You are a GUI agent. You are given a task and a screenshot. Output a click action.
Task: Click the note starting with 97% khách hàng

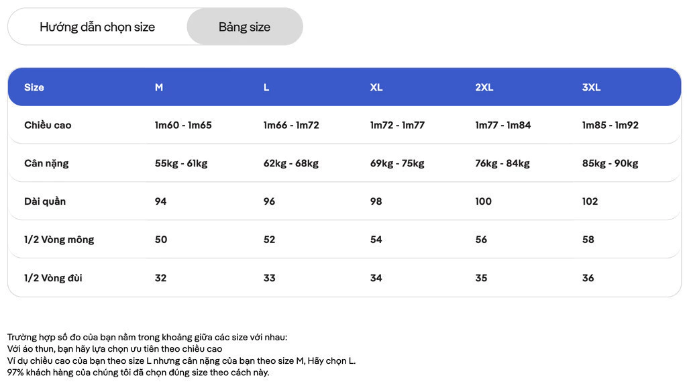138,373
